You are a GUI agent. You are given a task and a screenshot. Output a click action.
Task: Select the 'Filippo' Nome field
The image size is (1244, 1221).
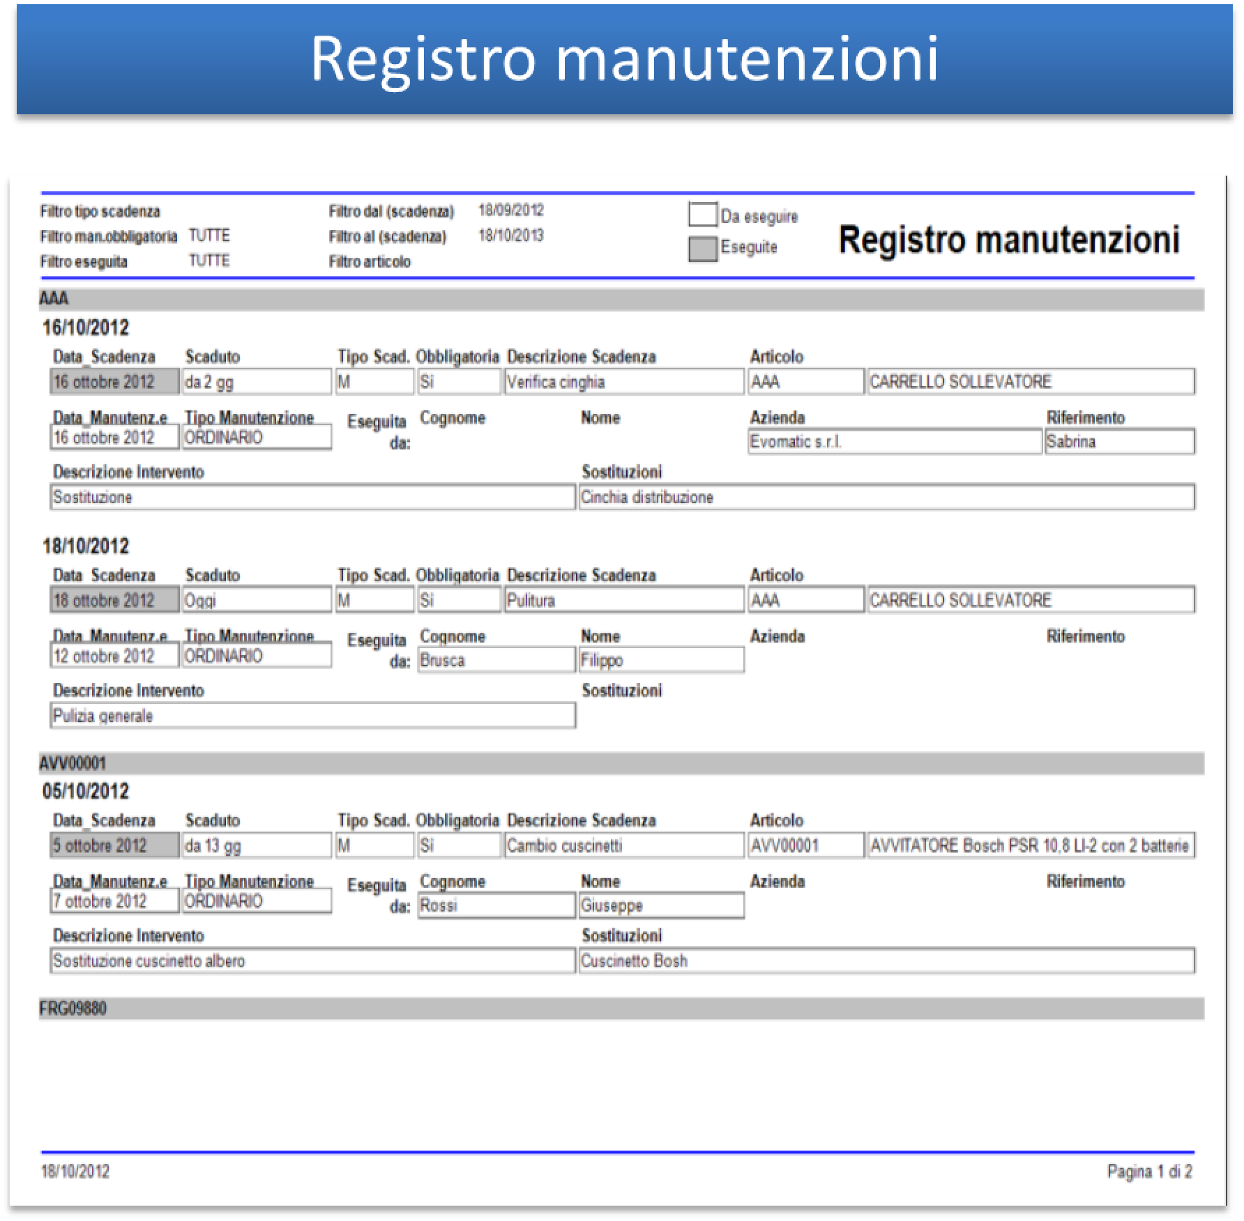(x=661, y=661)
